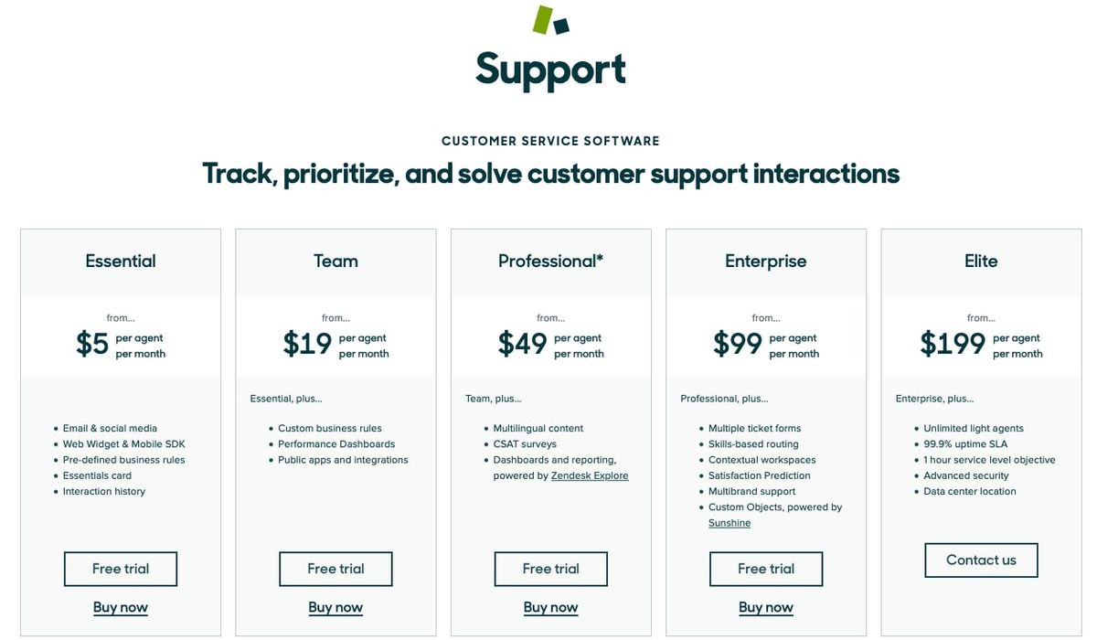Start a Free trial for the Professional plan
The width and height of the screenshot is (1097, 640).
[x=550, y=569]
